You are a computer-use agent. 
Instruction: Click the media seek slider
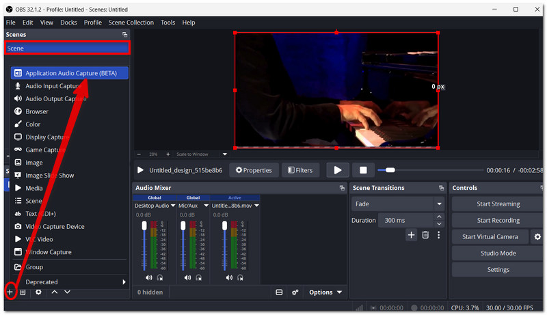430,170
